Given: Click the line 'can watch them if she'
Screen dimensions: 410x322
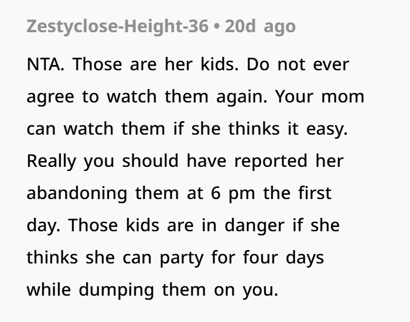Looking at the screenshot, I should [187, 129].
